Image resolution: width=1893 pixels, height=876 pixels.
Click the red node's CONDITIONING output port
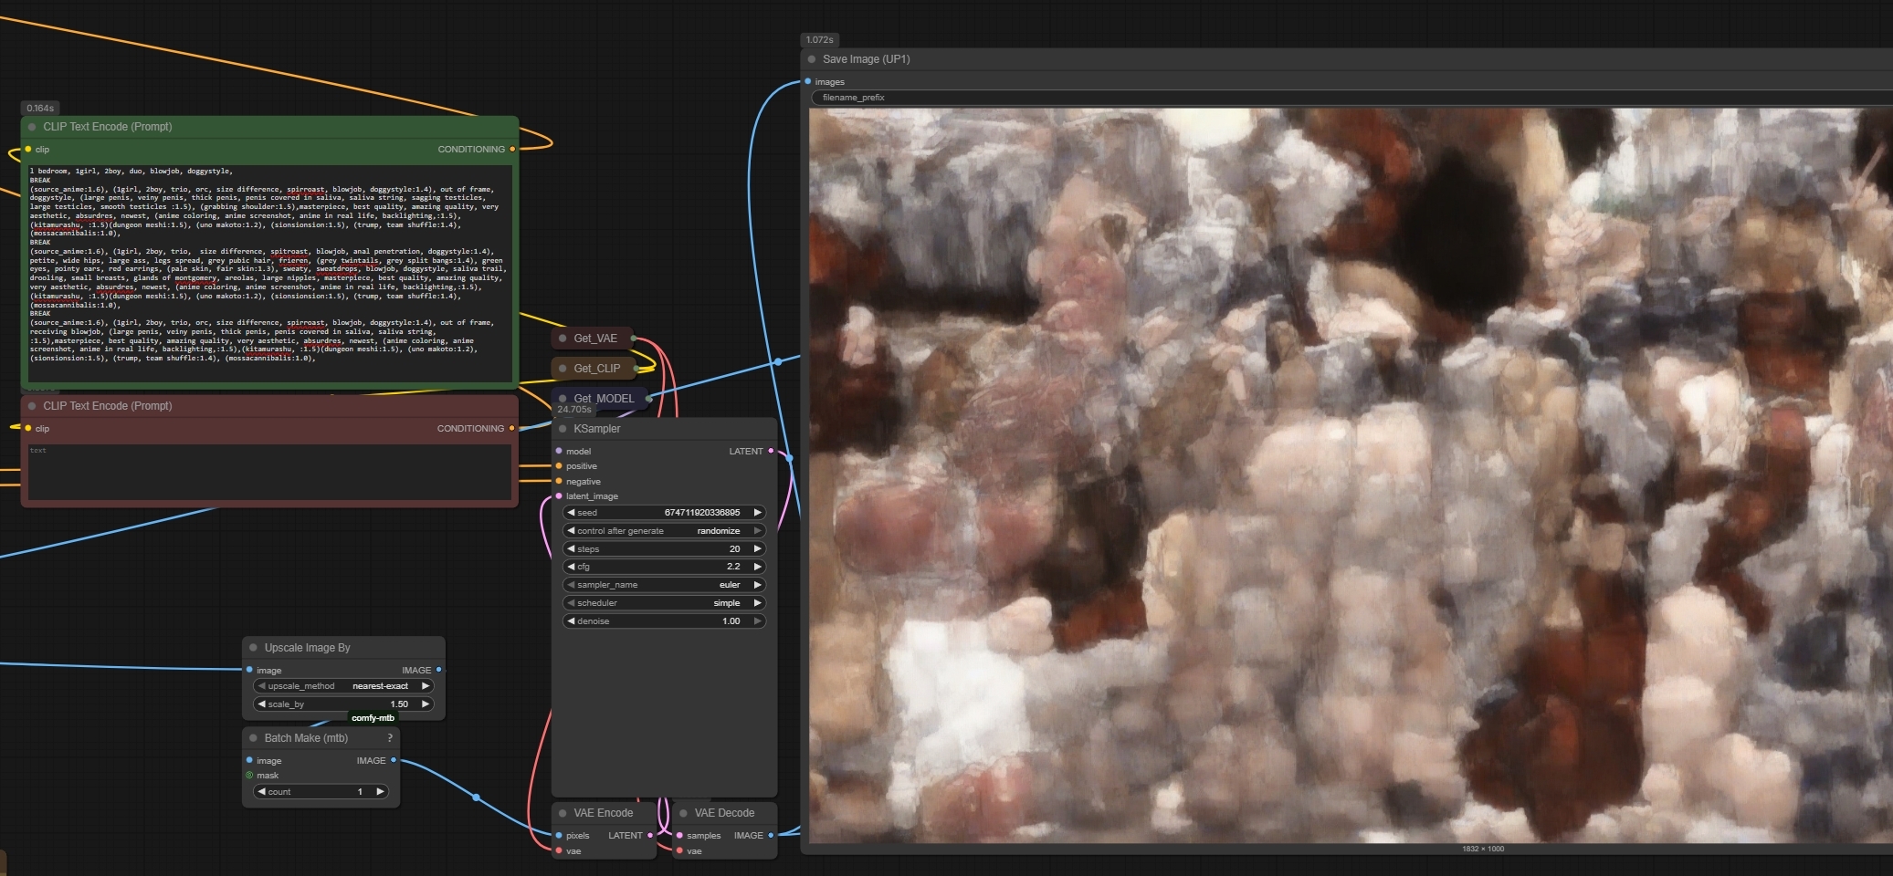[x=511, y=428]
